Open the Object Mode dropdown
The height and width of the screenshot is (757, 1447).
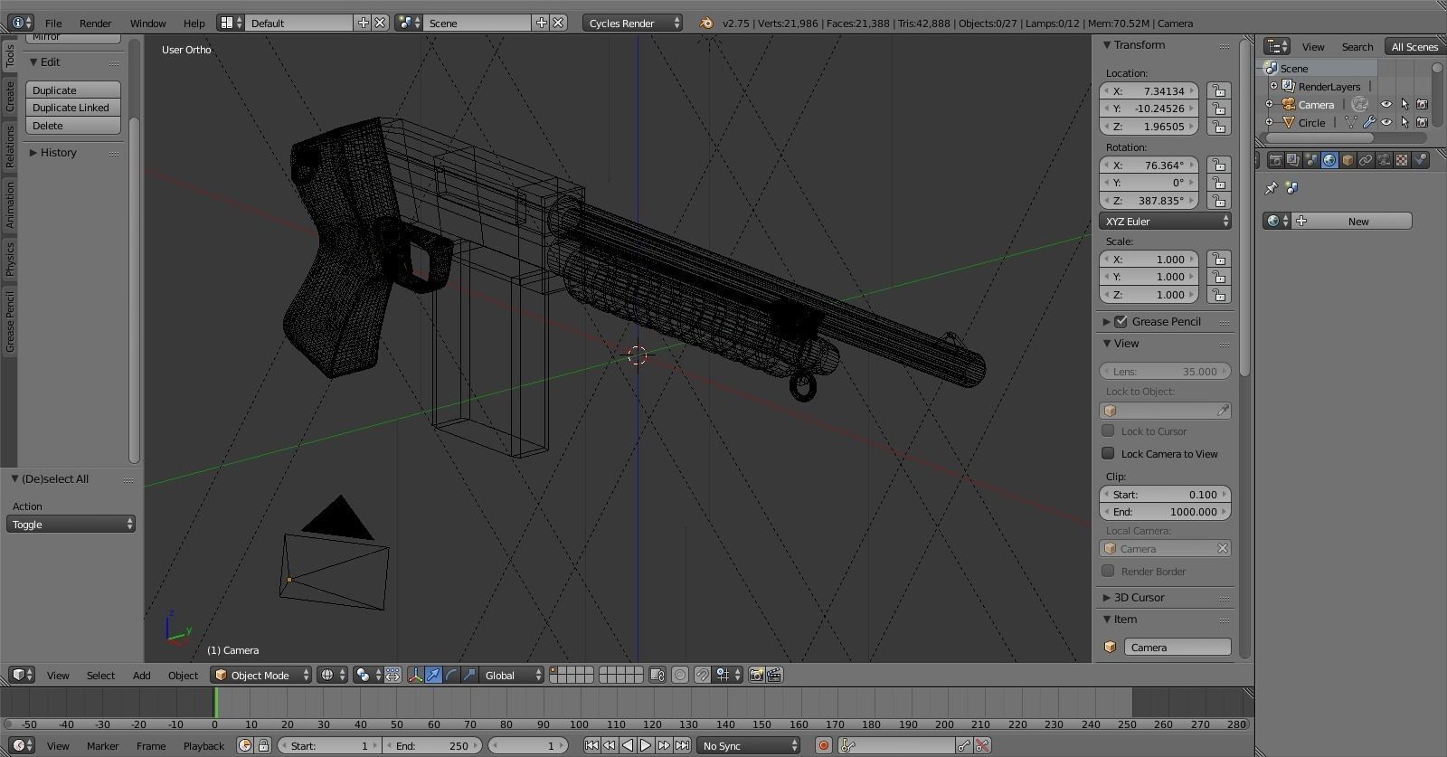(261, 675)
